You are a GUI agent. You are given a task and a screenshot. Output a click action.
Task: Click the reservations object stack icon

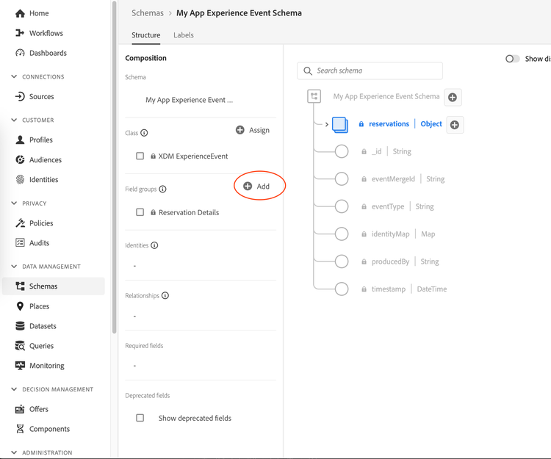[340, 125]
